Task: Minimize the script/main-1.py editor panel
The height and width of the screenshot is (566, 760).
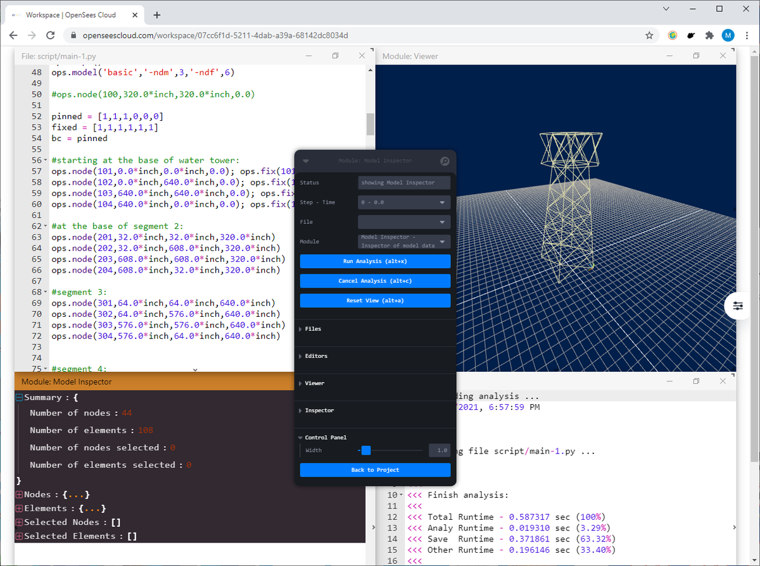Action: 308,56
